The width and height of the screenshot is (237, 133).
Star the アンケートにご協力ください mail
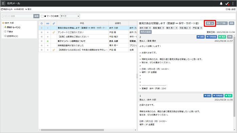point(42,32)
